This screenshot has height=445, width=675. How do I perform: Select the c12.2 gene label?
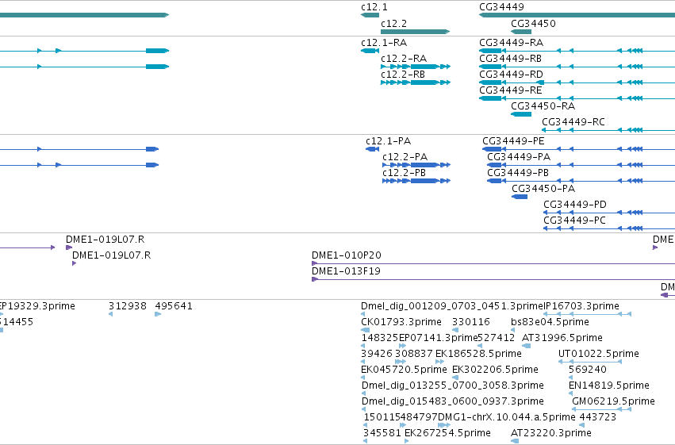click(x=393, y=24)
